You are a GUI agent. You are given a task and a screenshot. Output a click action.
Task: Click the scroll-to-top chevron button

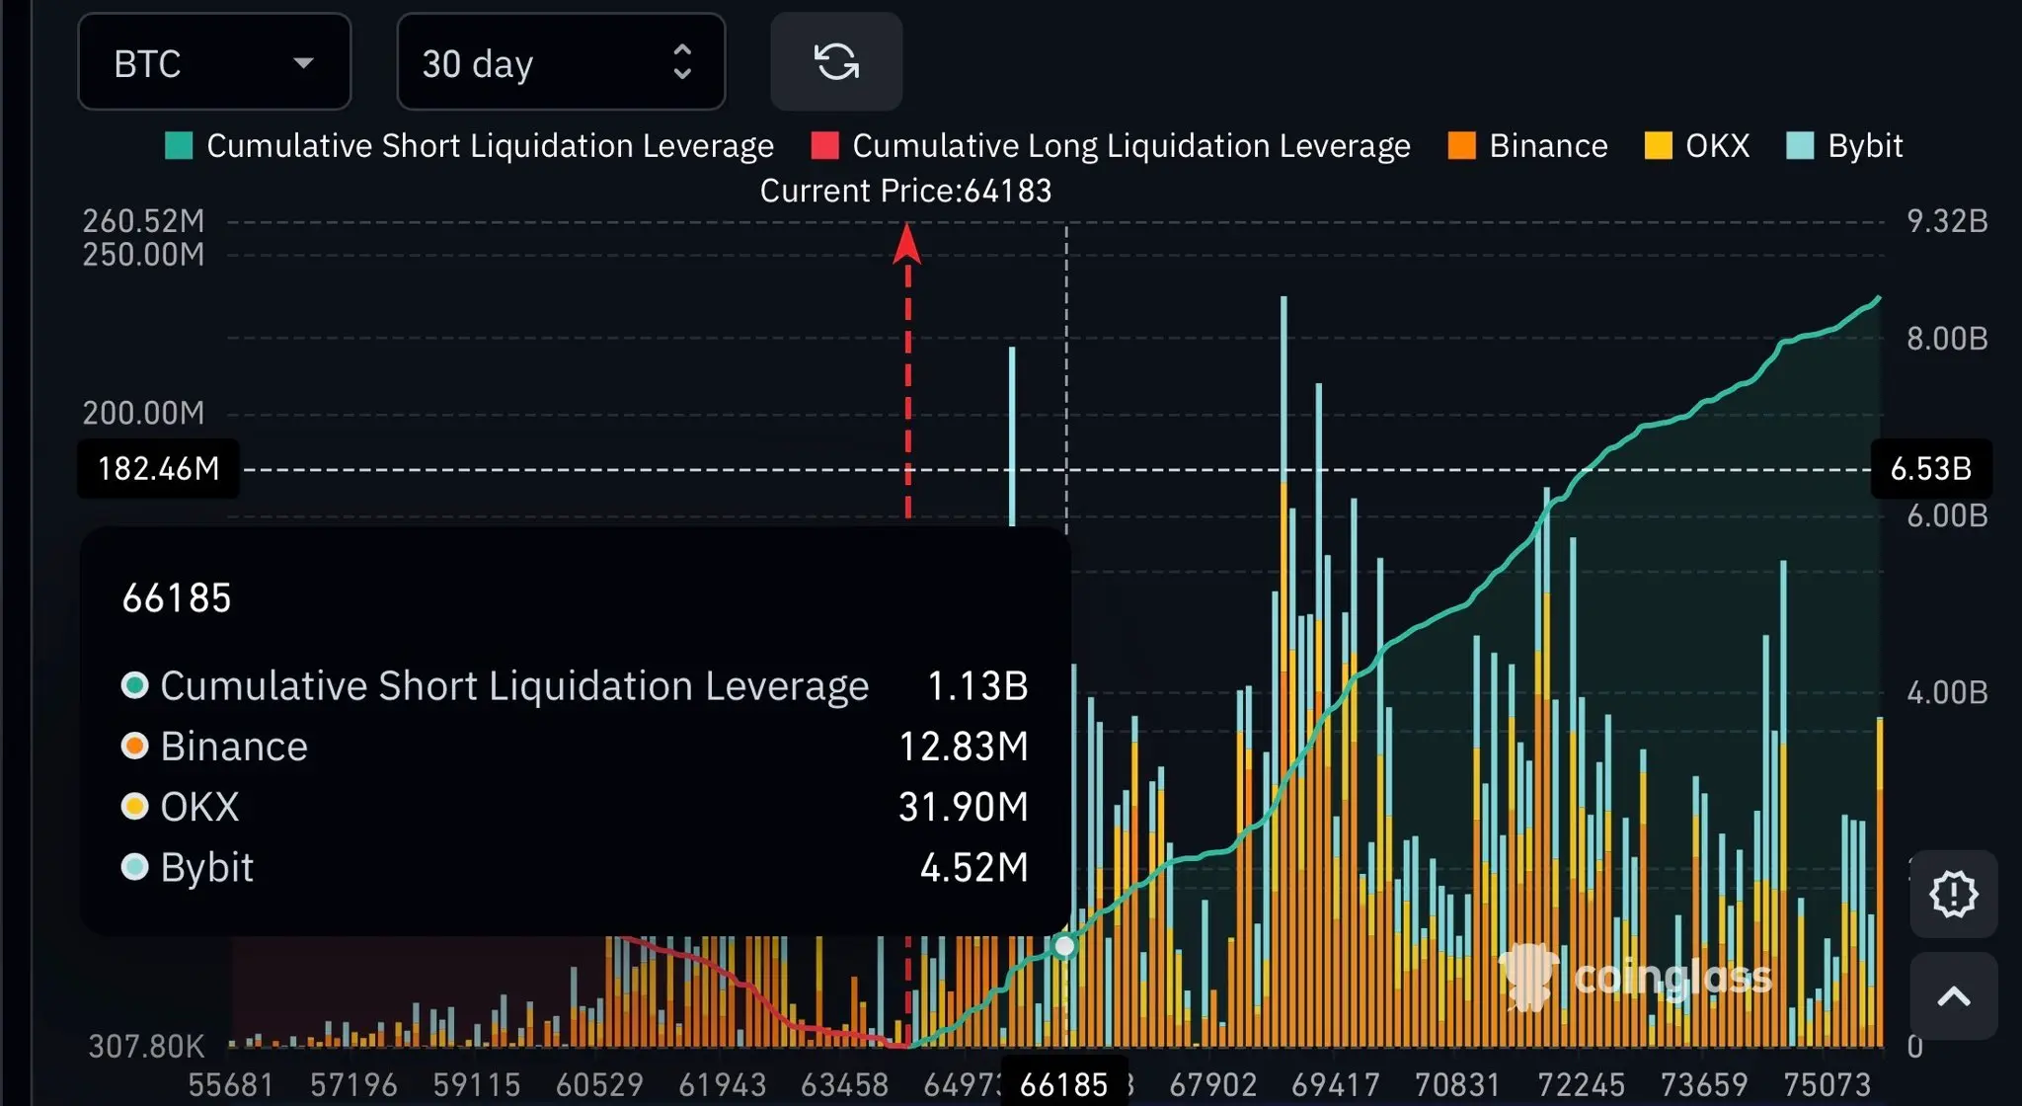click(x=1953, y=995)
